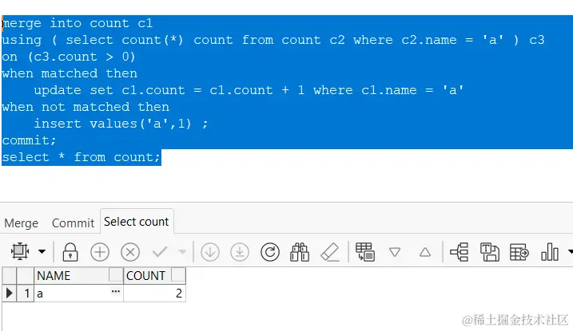The image size is (573, 331).
Task: Click the 'commit;' line in editor
Action: click(x=30, y=140)
